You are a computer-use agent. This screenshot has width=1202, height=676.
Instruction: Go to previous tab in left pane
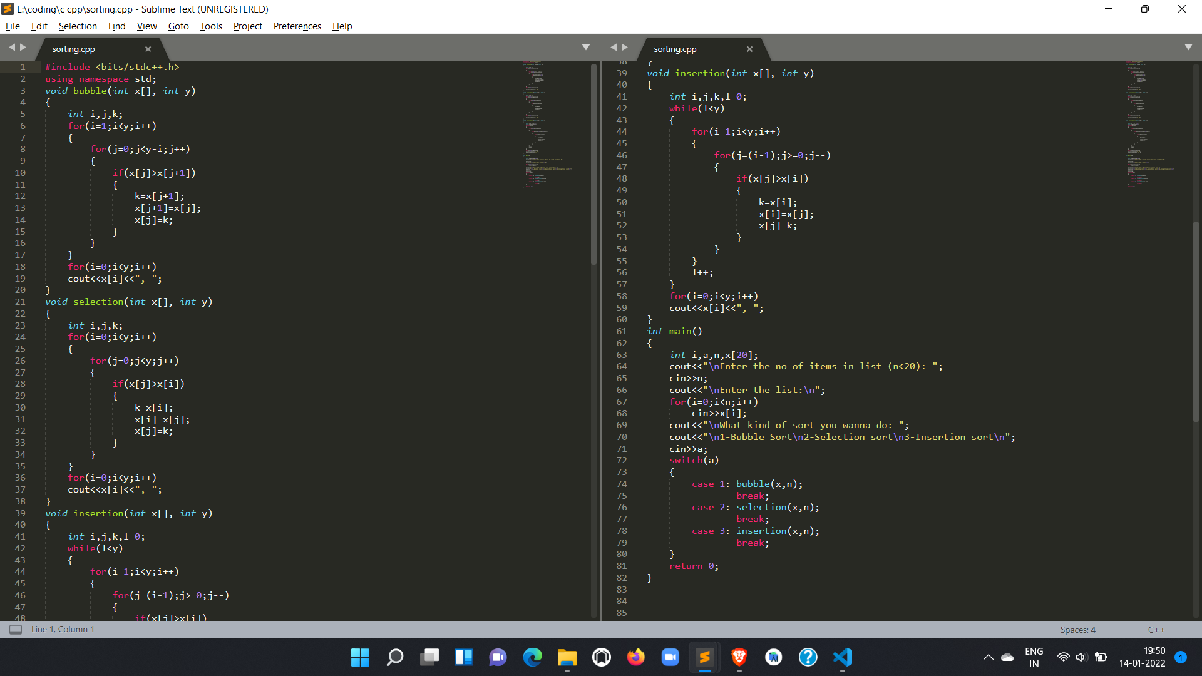[x=11, y=47]
